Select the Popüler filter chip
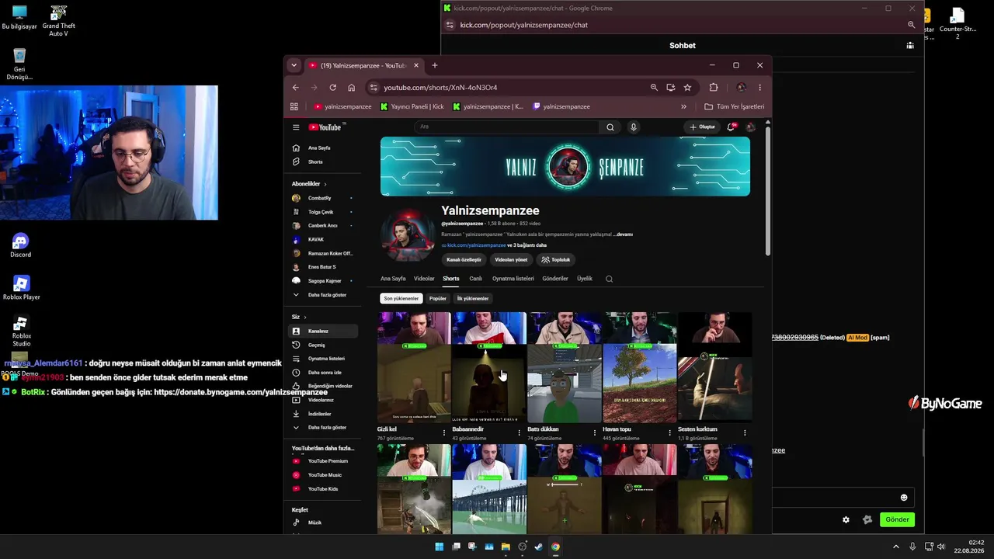The image size is (994, 559). click(438, 298)
